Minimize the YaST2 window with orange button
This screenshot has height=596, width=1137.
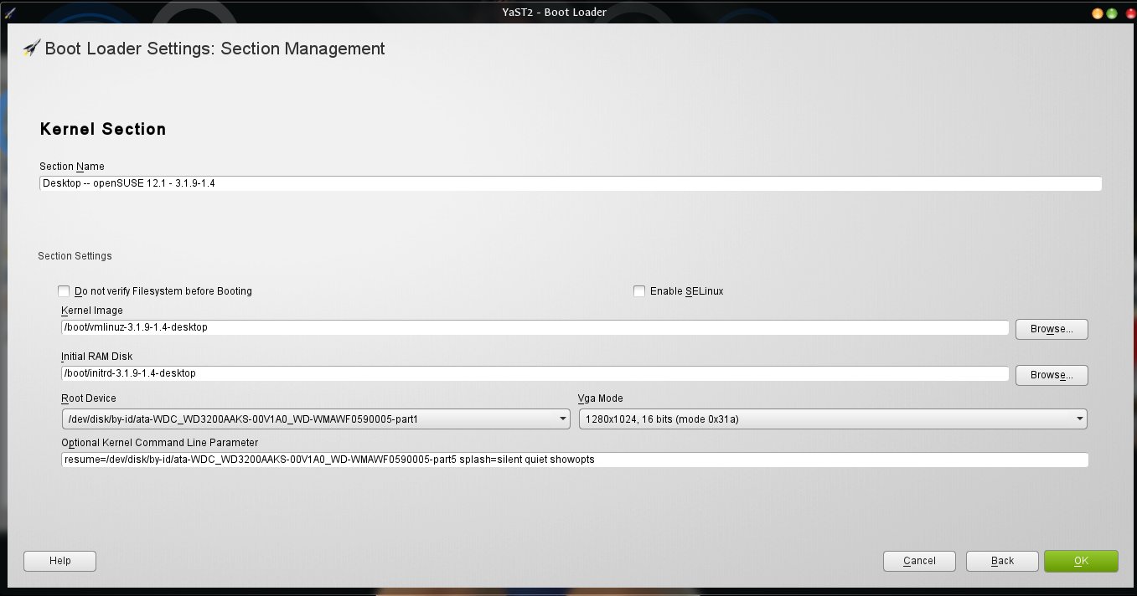pyautogui.click(x=1098, y=13)
